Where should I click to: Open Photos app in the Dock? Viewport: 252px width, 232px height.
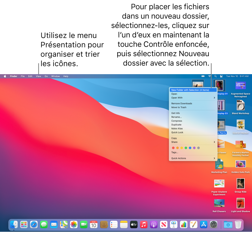coord(74,224)
